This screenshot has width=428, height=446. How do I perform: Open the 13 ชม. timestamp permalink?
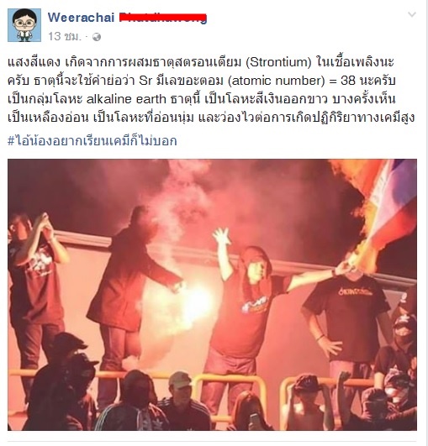click(65, 37)
